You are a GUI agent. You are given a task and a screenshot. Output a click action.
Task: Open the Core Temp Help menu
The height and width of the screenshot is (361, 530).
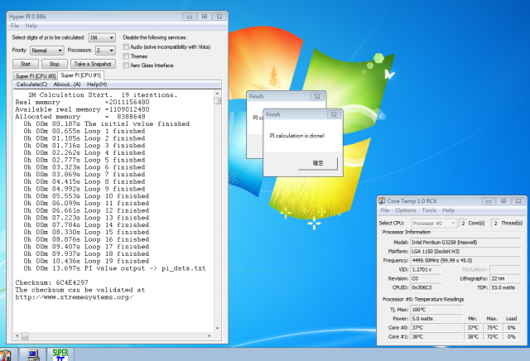click(449, 210)
